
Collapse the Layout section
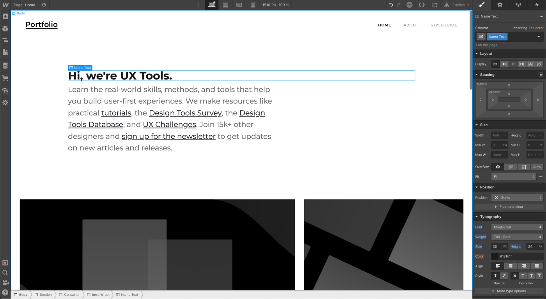(x=486, y=54)
